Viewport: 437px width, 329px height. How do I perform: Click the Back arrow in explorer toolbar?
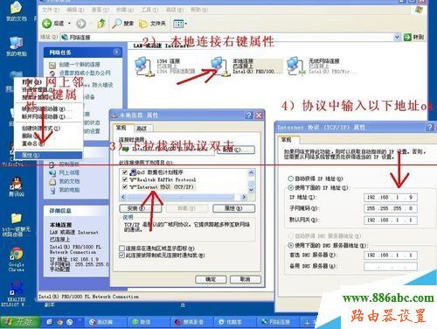47,24
